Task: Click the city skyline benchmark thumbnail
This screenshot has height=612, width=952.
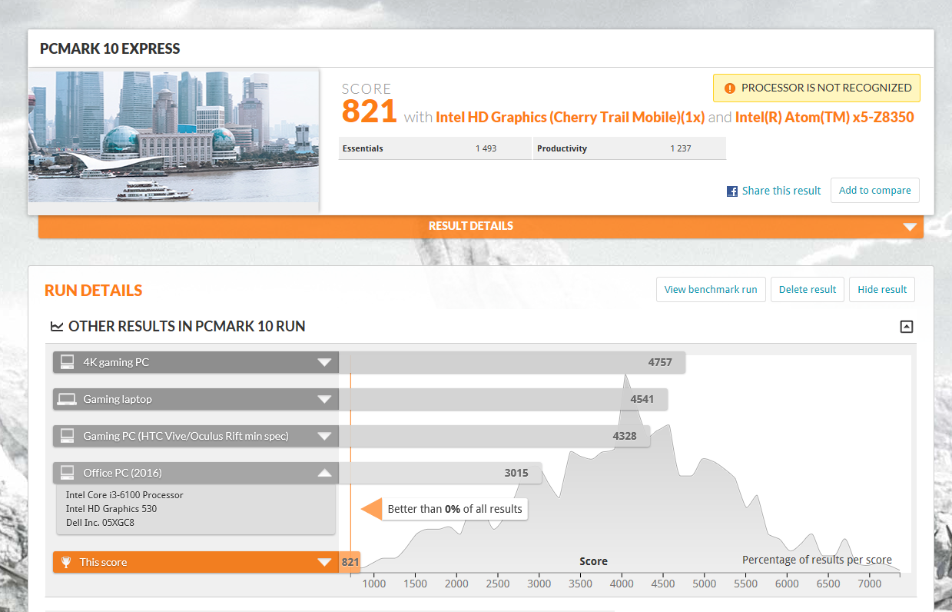Action: (x=174, y=137)
